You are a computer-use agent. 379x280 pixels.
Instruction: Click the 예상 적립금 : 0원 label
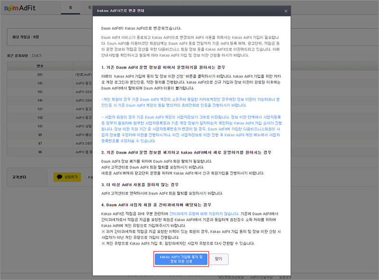[26, 37]
